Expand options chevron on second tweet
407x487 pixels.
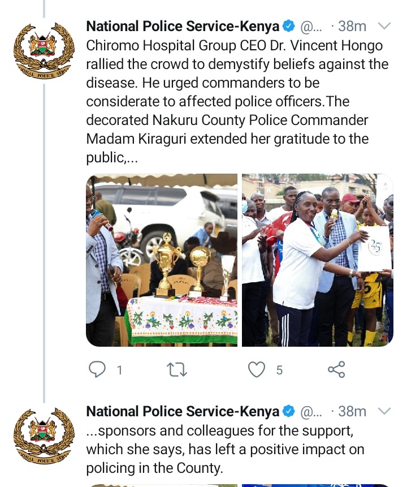384,411
